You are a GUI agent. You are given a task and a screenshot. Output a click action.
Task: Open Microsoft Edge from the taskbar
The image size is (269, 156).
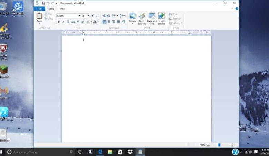(100, 152)
